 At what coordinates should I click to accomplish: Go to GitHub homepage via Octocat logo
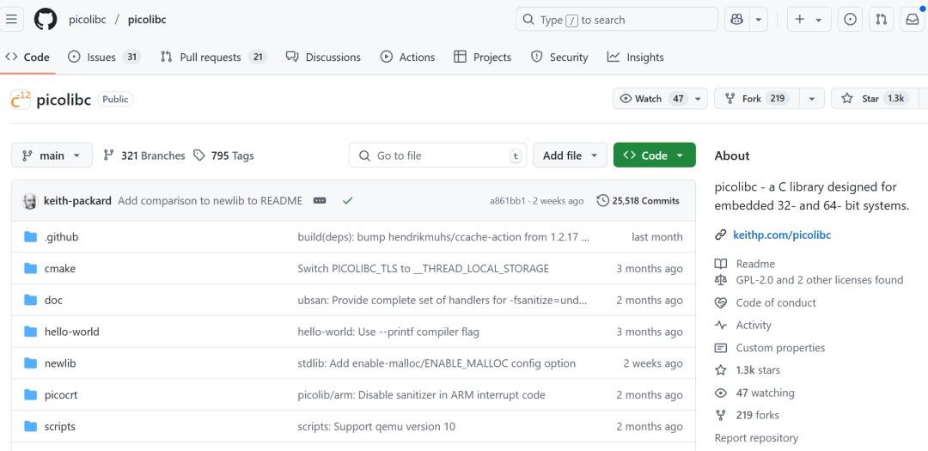coord(46,20)
